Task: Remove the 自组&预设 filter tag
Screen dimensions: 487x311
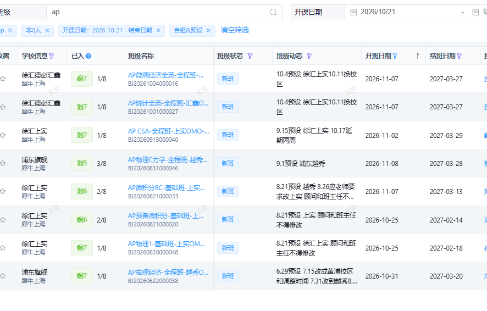Action: 208,30
